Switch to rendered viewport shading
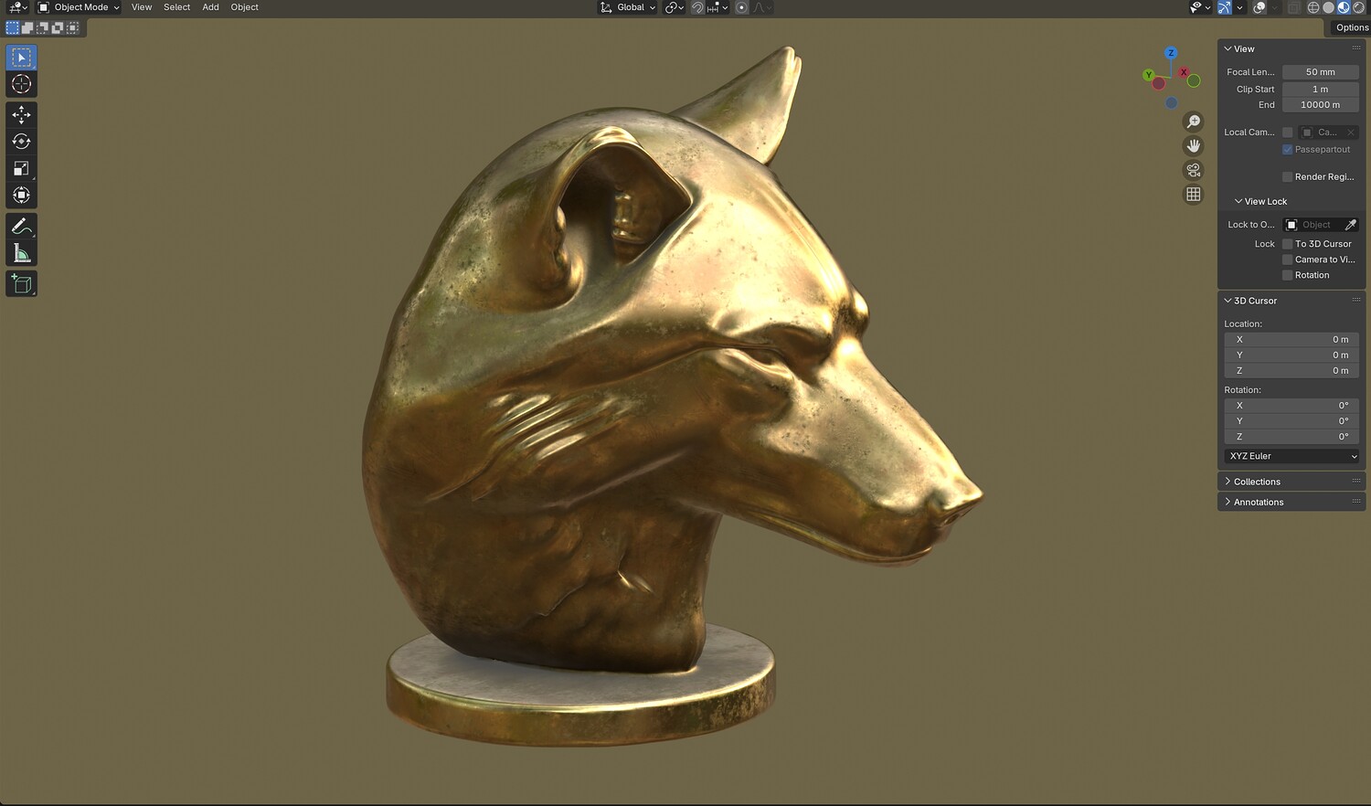1371x806 pixels. pyautogui.click(x=1358, y=7)
